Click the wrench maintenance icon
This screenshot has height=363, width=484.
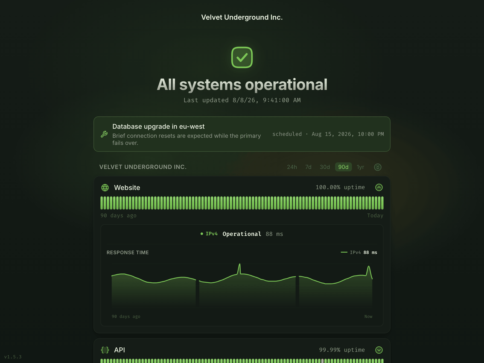[104, 134]
